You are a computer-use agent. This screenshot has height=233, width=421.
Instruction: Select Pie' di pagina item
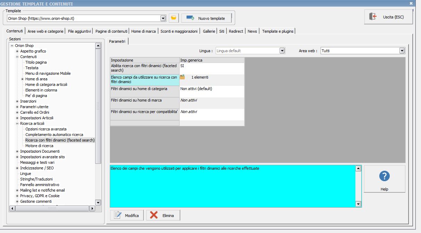(x=36, y=96)
